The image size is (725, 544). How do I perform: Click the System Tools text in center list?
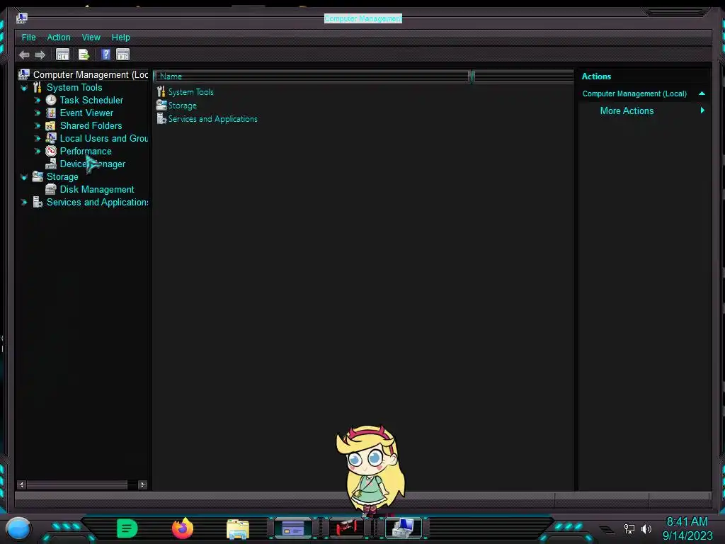(x=191, y=91)
